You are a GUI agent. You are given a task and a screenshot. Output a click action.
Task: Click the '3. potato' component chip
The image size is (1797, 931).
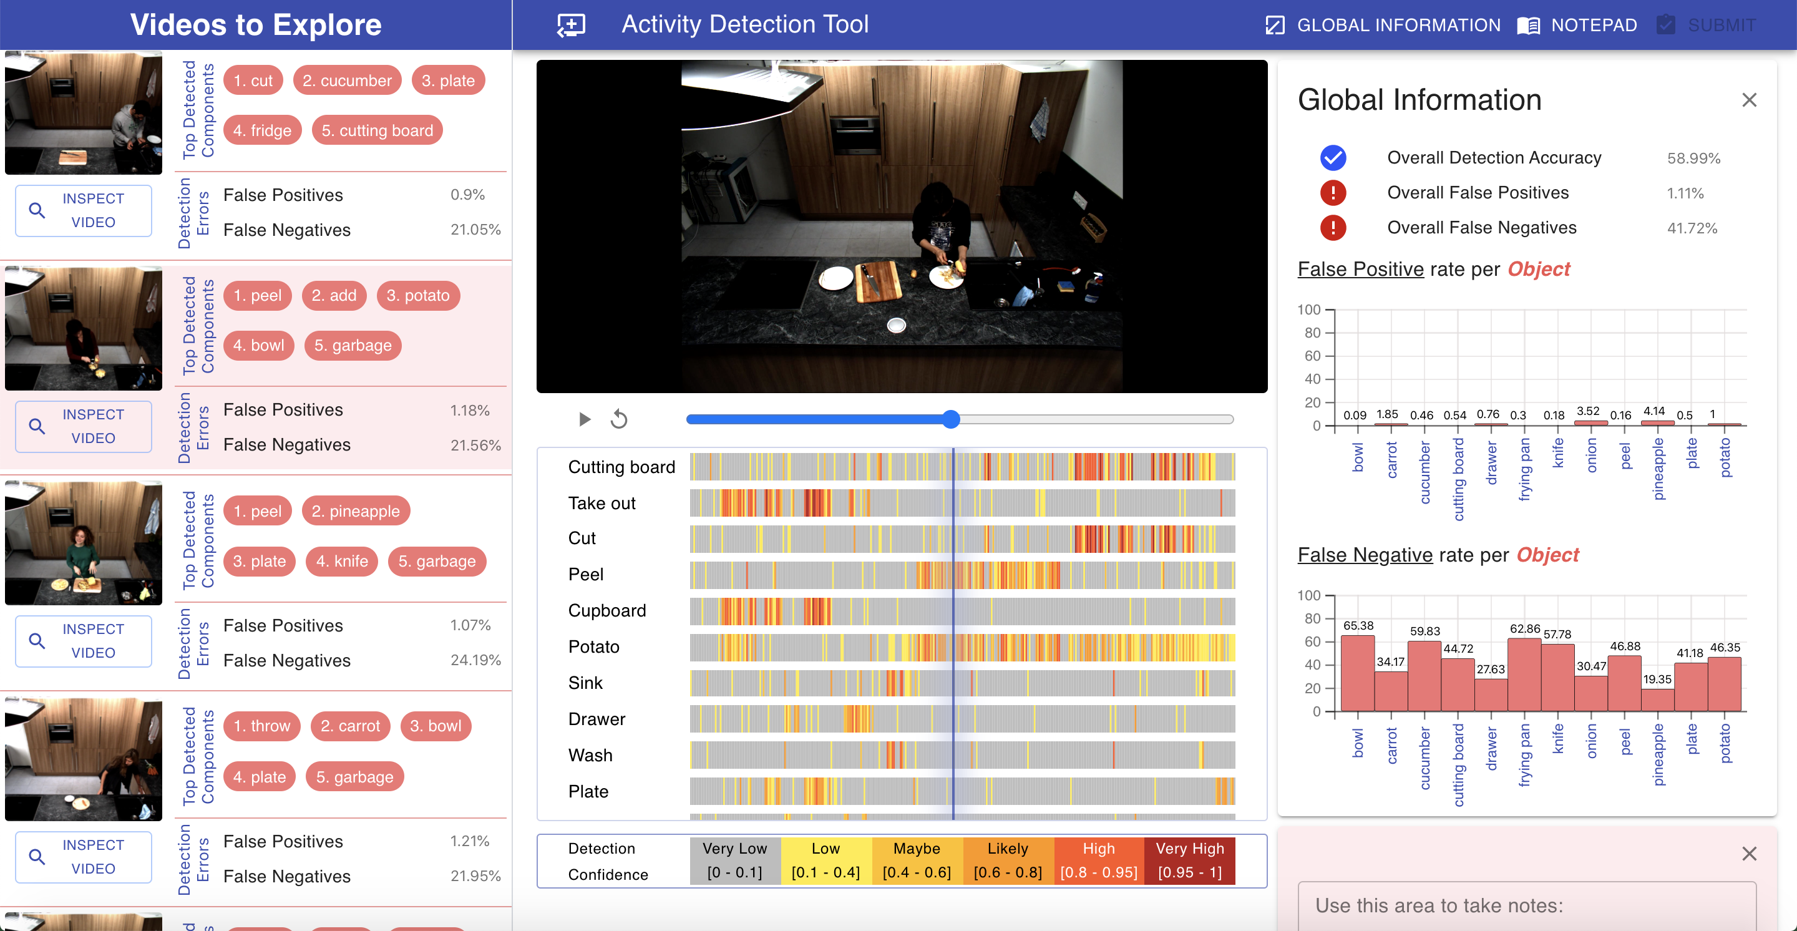(x=418, y=295)
